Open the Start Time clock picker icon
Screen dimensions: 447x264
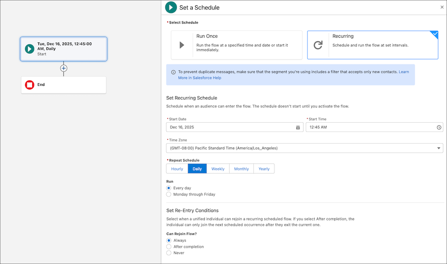click(x=439, y=128)
